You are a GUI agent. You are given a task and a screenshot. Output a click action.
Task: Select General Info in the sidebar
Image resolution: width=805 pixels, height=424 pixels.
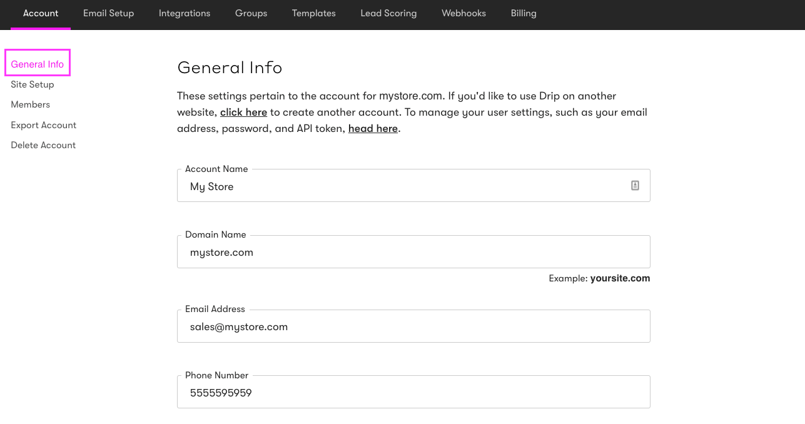[x=38, y=64]
